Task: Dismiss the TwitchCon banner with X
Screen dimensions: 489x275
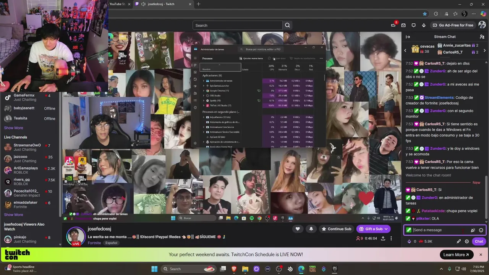Action: coord(481,255)
